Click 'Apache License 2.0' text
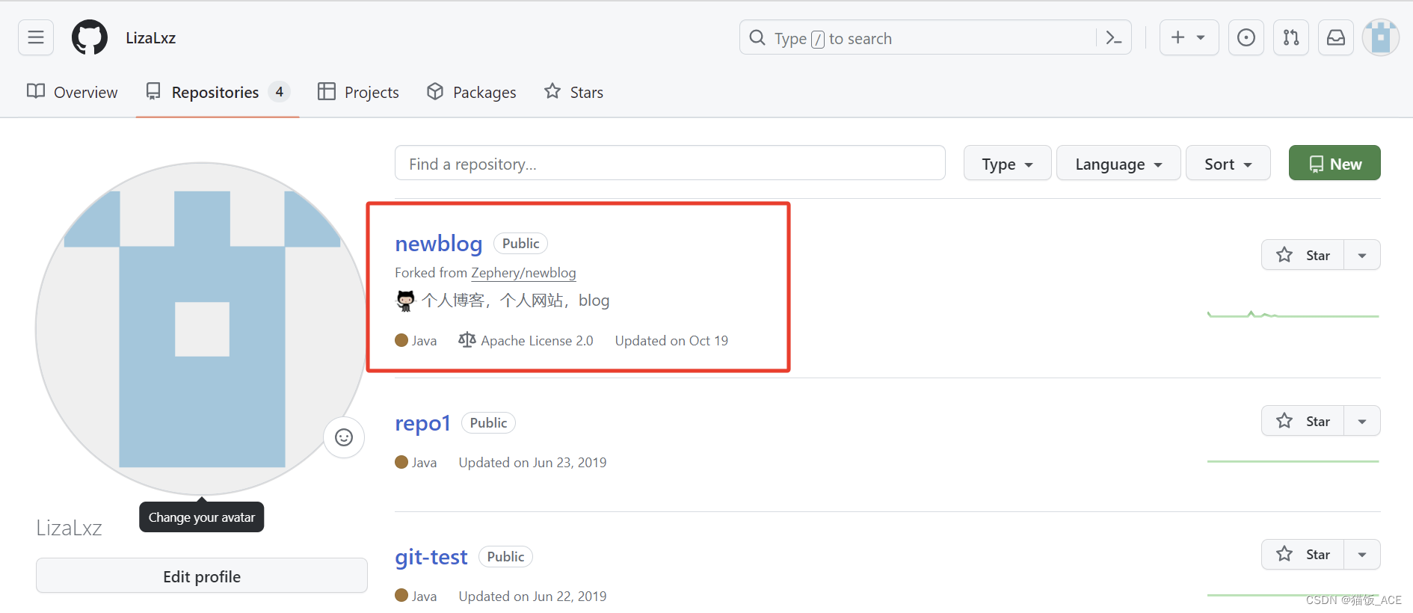The height and width of the screenshot is (613, 1413). (537, 341)
